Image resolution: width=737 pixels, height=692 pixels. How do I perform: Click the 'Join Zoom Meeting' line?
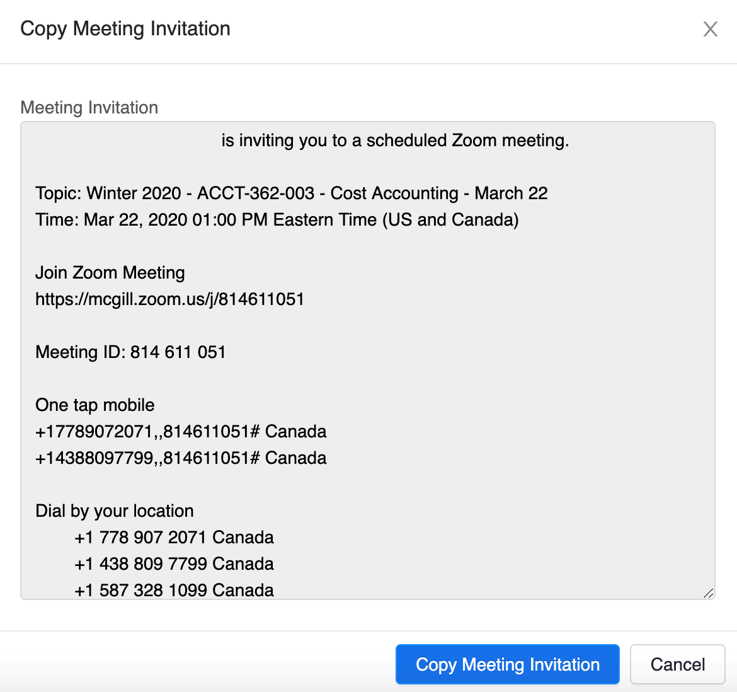[x=110, y=273]
